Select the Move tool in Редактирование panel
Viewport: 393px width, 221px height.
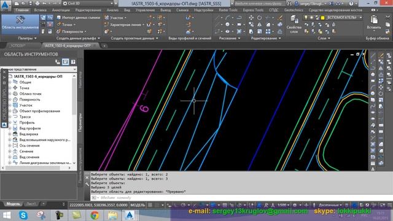tap(251, 18)
